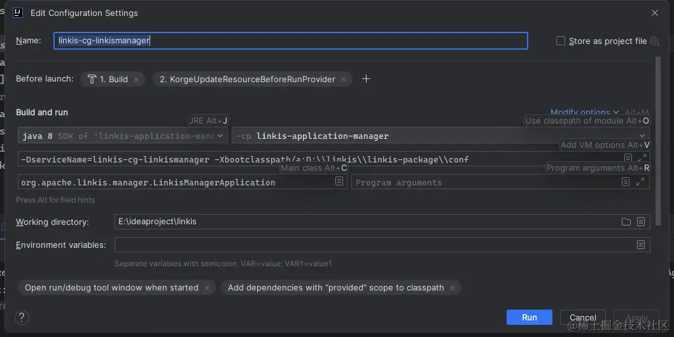Browse working directory folder icon
The width and height of the screenshot is (674, 337).
(626, 222)
